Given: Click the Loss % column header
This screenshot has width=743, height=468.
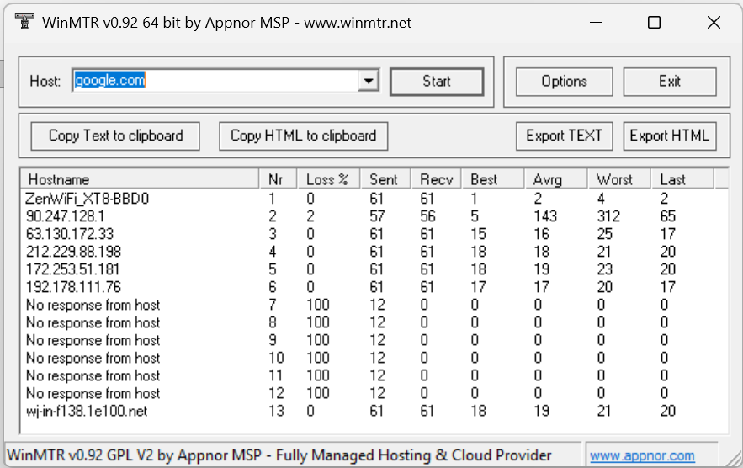Looking at the screenshot, I should click(328, 179).
